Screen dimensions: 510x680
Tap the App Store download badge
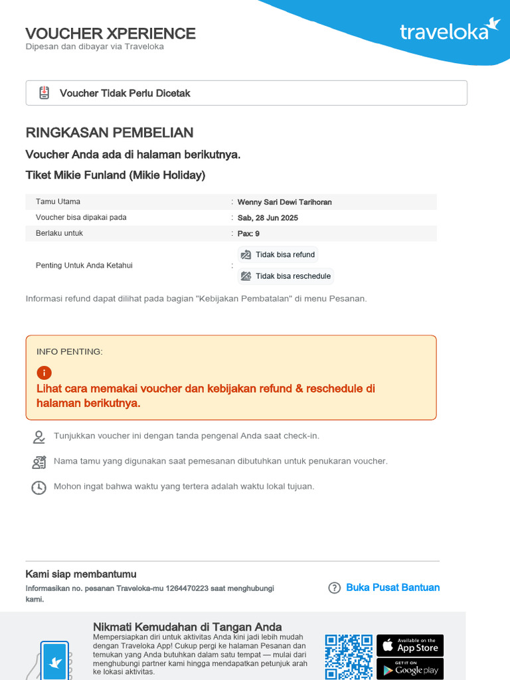coord(410,645)
